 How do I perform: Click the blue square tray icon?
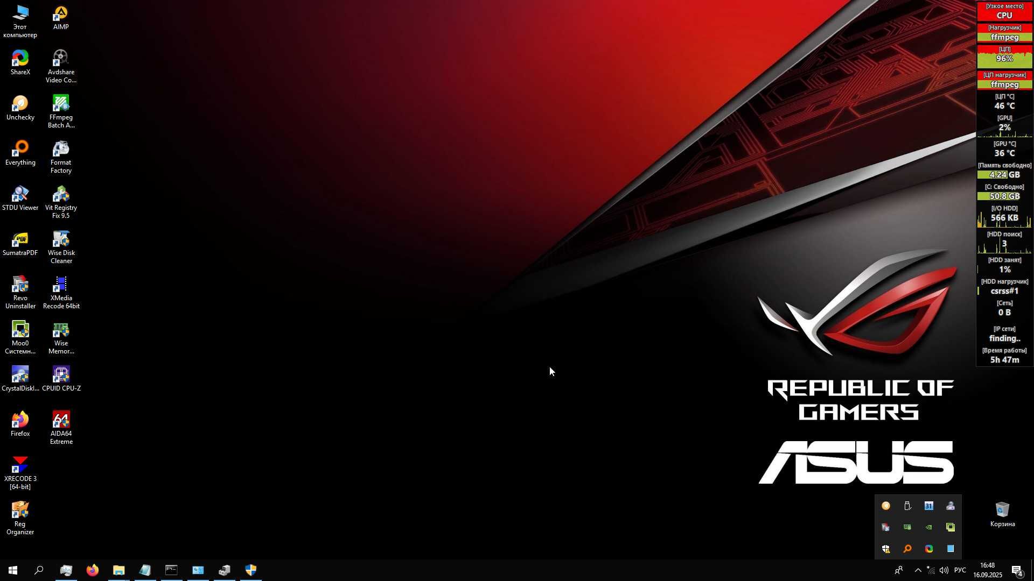click(x=951, y=549)
